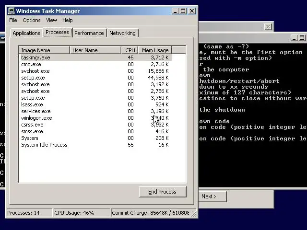Open the Options menu in Task Manager
This screenshot has width=307, height=230.
[x=32, y=20]
